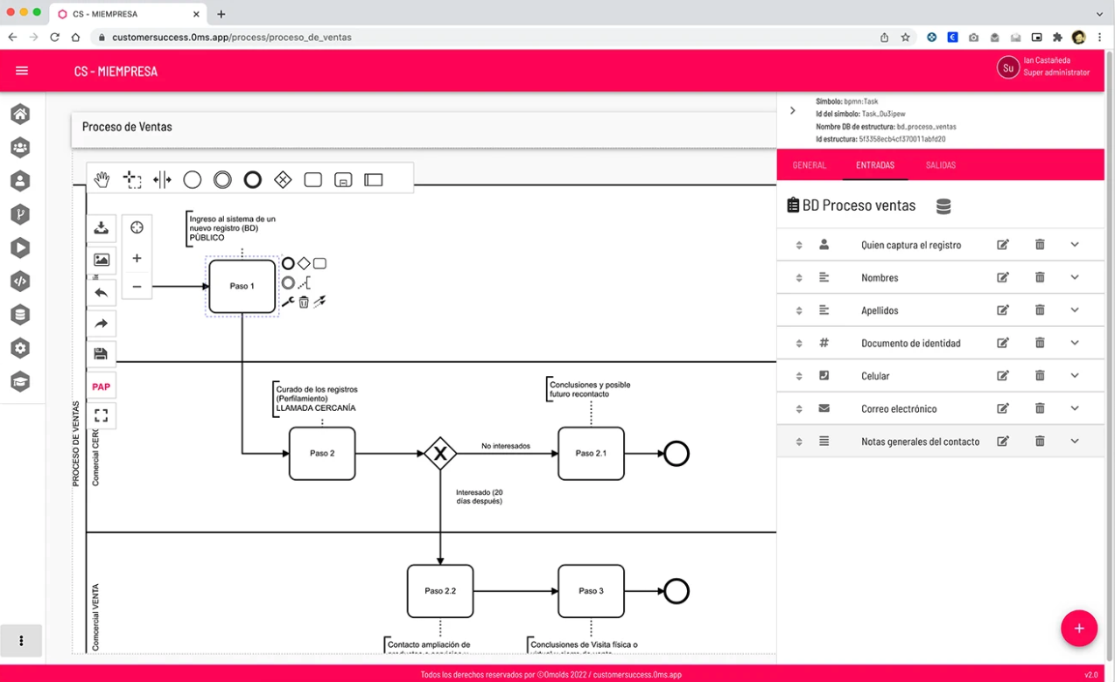
Task: Open the Su user avatar menu
Action: point(1008,67)
